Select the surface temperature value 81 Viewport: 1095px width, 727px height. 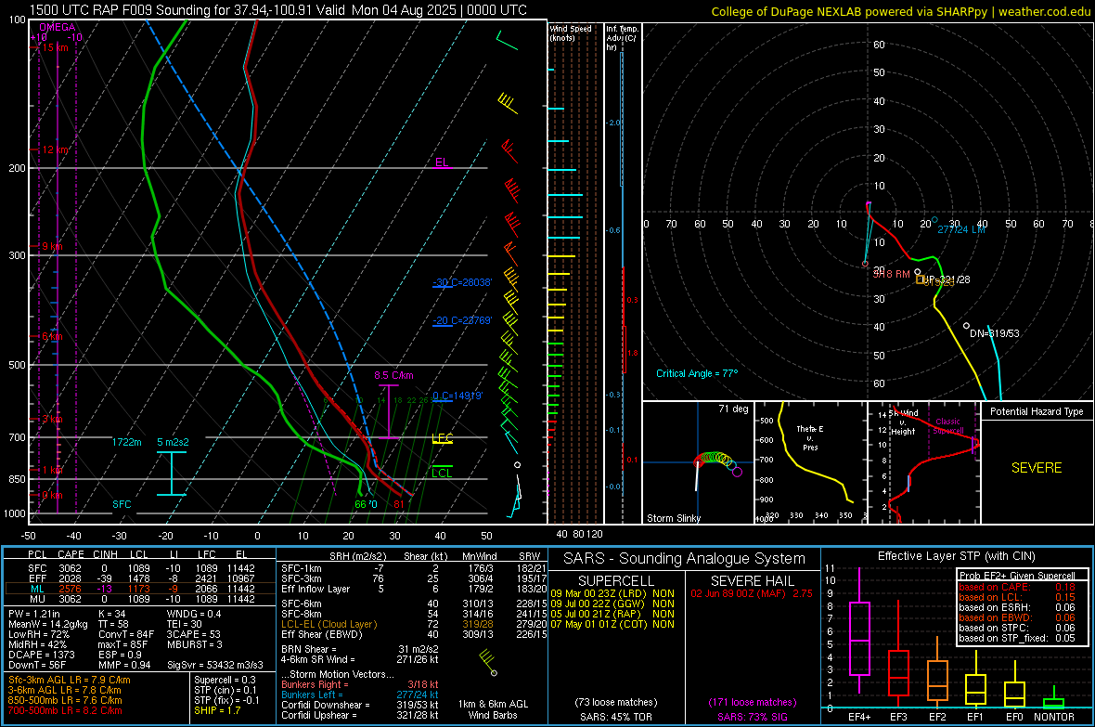tap(399, 504)
